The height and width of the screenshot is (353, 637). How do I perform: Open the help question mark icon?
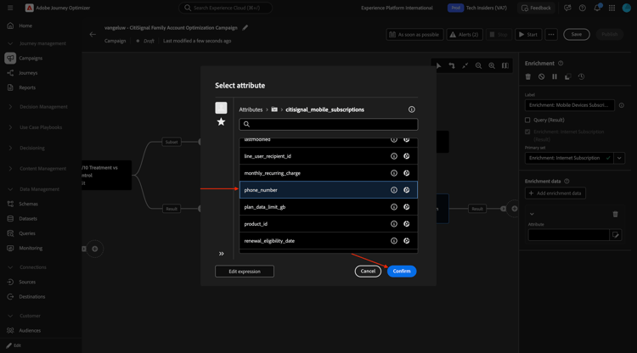coord(582,8)
